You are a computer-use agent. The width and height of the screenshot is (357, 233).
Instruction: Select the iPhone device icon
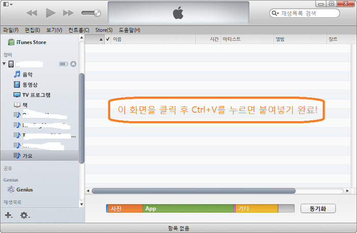[11, 64]
